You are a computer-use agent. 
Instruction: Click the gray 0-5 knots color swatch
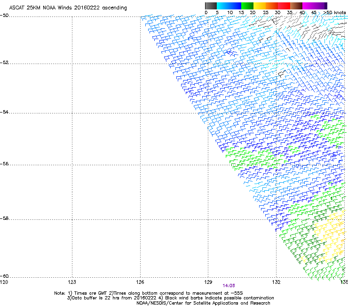pyautogui.click(x=211, y=6)
